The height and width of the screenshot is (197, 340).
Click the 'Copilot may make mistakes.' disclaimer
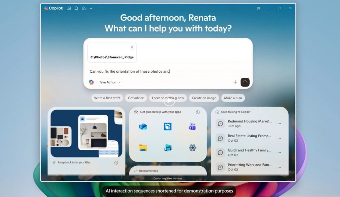[x=168, y=178]
